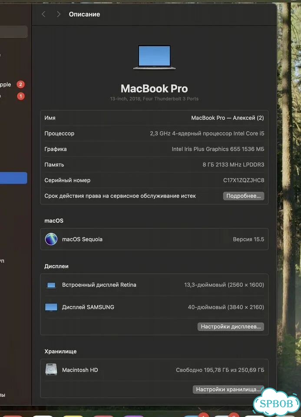Screen dimensions: 301x417
Task: Click Серийный номер label
Action: point(67,180)
